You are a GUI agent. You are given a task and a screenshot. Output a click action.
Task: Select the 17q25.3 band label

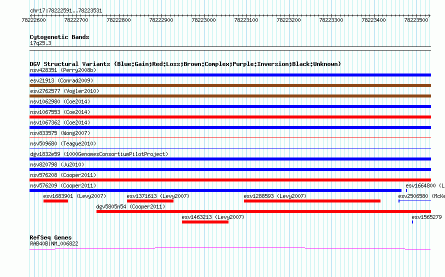(x=40, y=43)
